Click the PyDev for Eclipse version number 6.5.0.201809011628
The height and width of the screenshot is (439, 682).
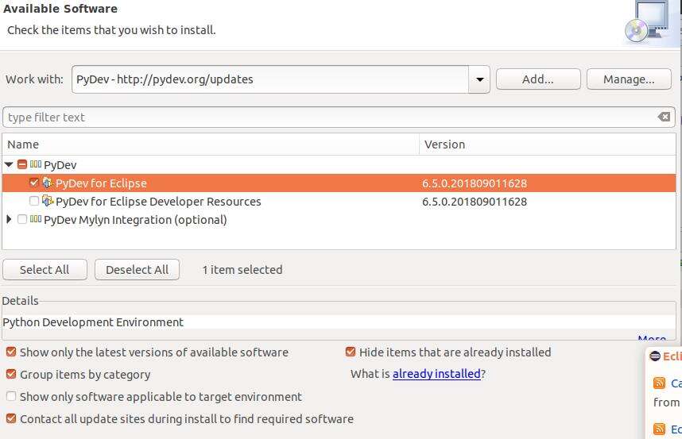click(x=475, y=183)
